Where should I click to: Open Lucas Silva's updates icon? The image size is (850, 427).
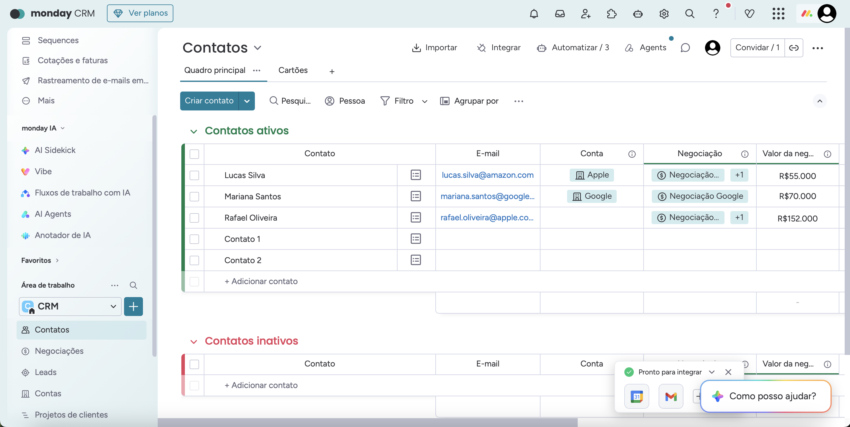pyautogui.click(x=416, y=175)
